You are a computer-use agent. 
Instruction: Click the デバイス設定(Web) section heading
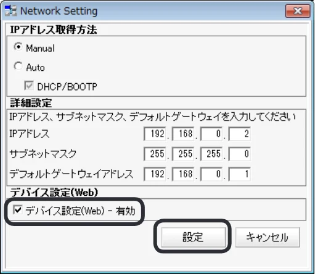tap(54, 193)
